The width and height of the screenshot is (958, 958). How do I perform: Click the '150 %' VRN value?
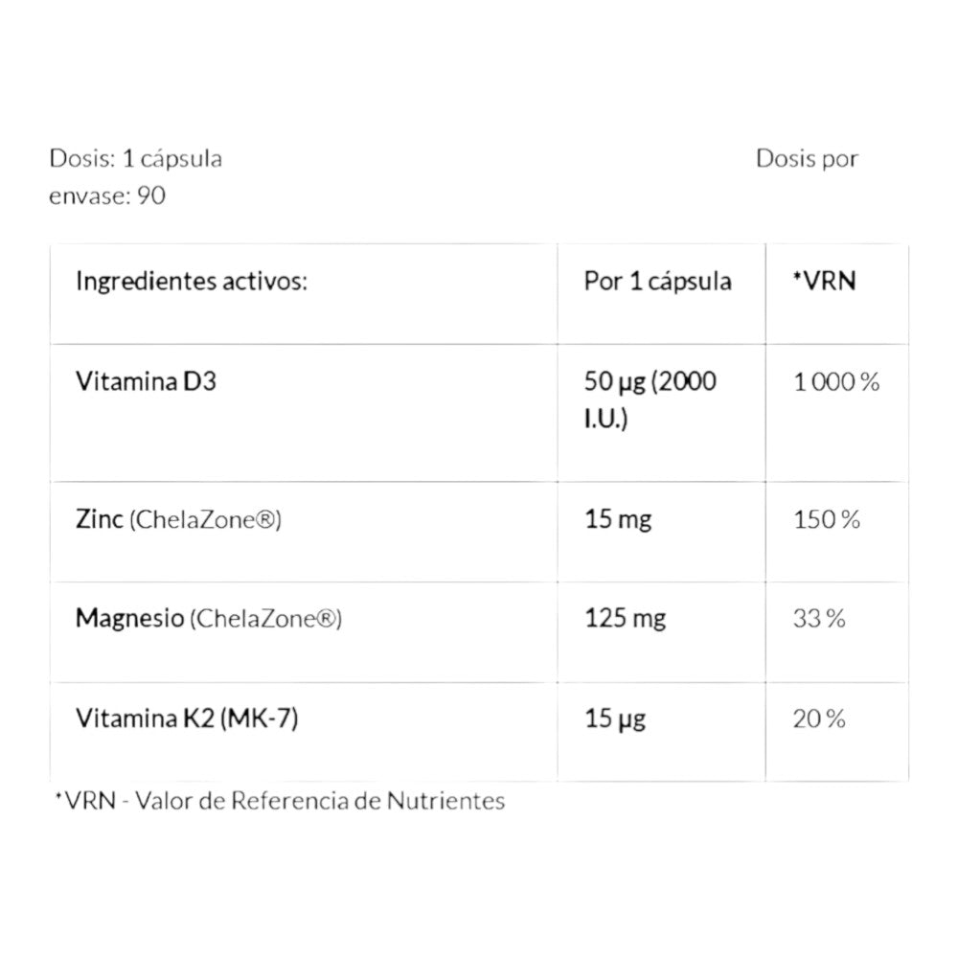click(827, 519)
